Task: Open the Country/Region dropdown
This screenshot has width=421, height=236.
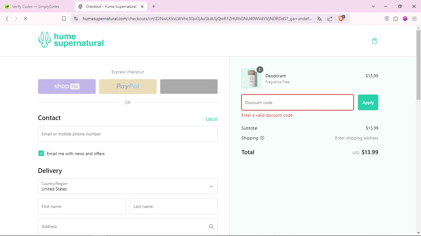Action: click(128, 186)
